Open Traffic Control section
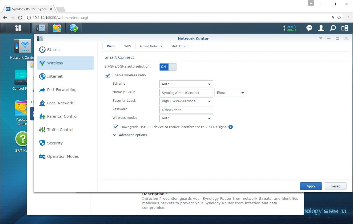The image size is (353, 224). (x=65, y=130)
